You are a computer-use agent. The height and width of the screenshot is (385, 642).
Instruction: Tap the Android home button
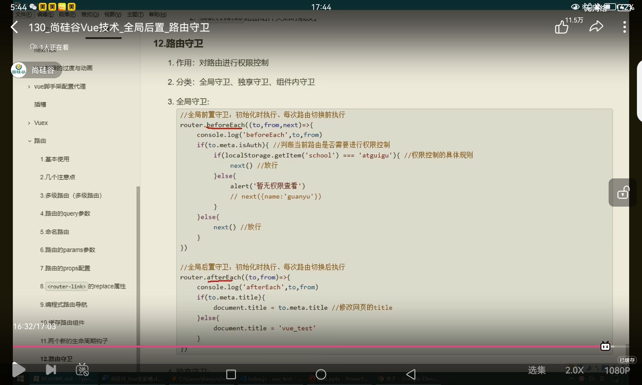321,374
